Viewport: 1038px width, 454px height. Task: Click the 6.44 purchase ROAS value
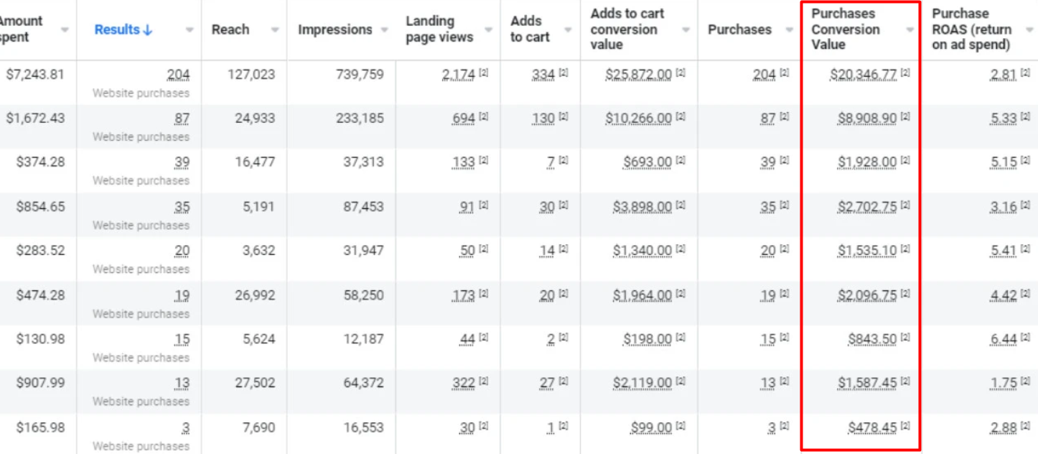(x=1003, y=339)
